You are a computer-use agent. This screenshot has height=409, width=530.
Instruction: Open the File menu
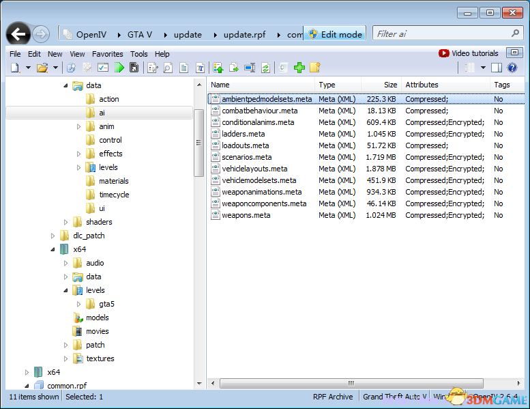pyautogui.click(x=15, y=54)
